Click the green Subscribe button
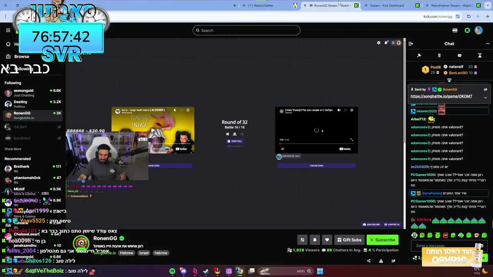This screenshot has height=277, width=493. coord(382,240)
